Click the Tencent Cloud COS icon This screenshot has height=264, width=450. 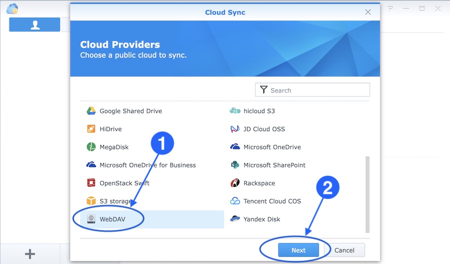235,201
